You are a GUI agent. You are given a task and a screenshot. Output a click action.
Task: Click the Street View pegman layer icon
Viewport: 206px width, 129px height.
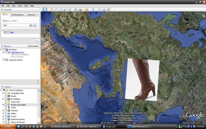(x=9, y=102)
